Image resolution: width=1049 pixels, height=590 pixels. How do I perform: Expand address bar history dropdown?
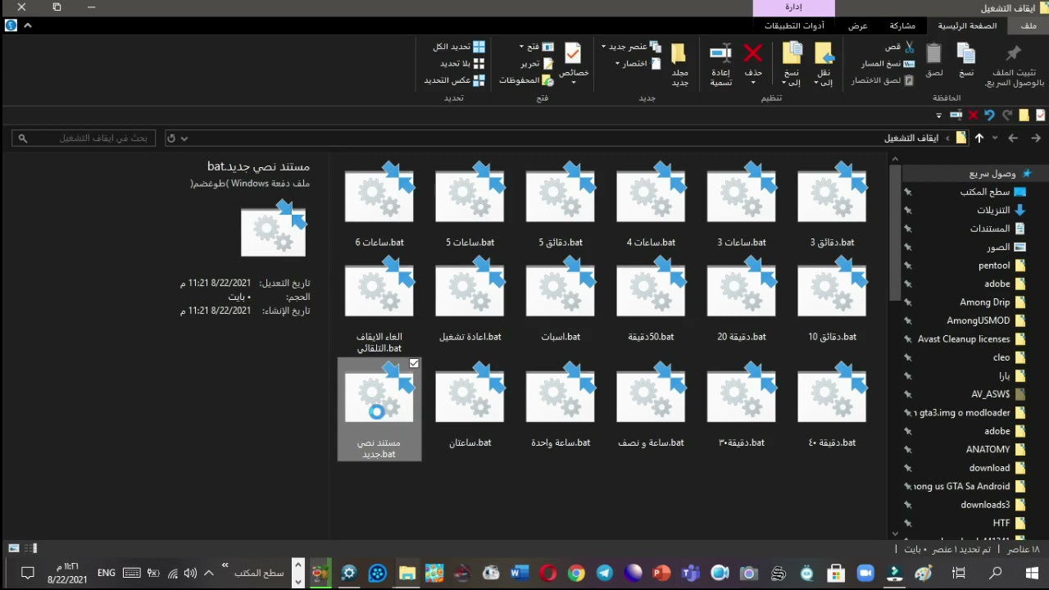(x=184, y=138)
